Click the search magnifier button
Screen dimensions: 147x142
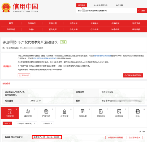[142, 11]
